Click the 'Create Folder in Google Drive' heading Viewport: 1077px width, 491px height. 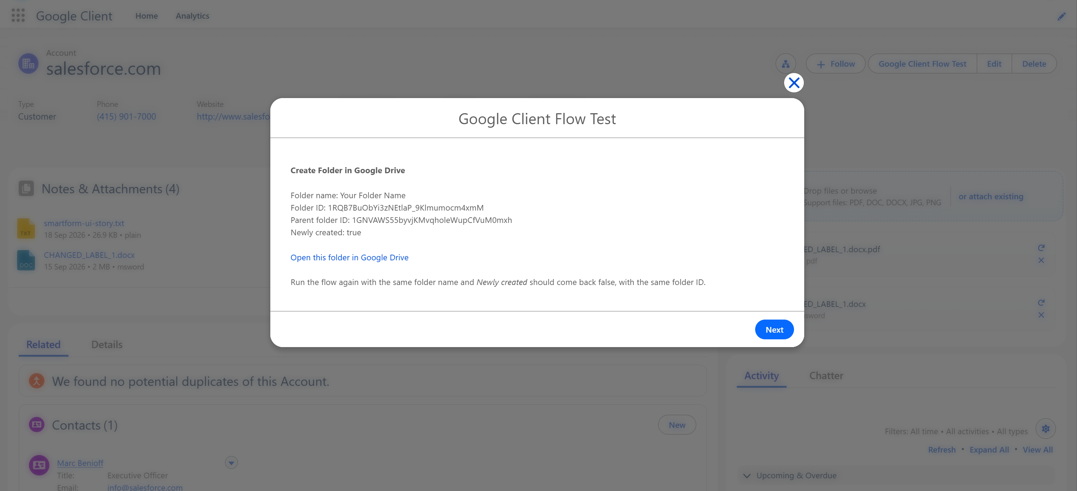[x=348, y=170]
